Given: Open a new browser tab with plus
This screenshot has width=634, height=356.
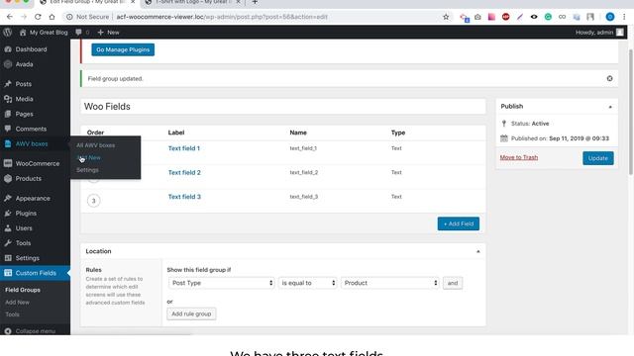Looking at the screenshot, I should click(x=255, y=2).
